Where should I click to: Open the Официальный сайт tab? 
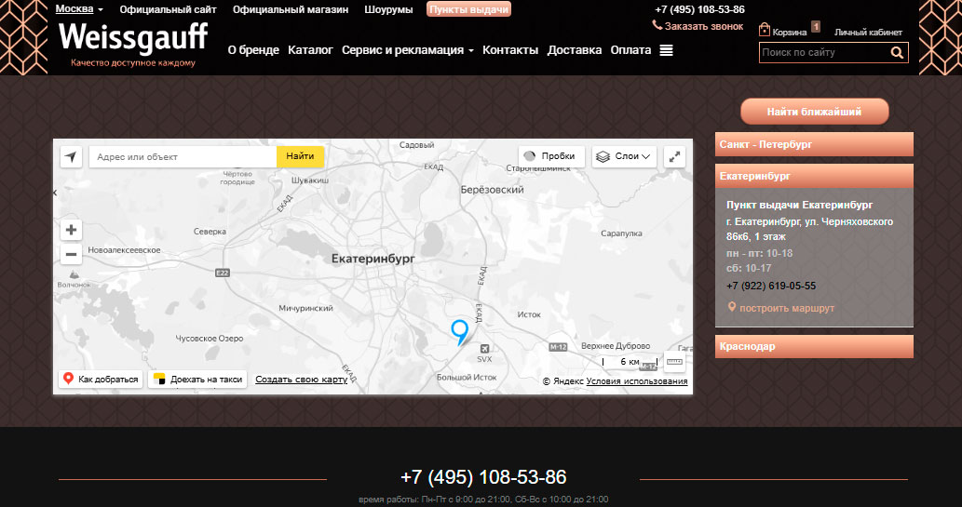[x=169, y=10]
